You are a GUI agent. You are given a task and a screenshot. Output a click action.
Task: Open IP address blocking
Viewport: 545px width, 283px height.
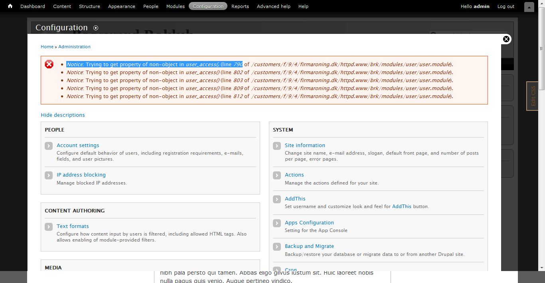pos(81,175)
